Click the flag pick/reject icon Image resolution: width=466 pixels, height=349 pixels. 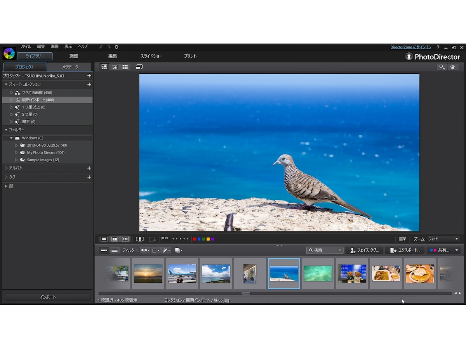click(x=164, y=239)
